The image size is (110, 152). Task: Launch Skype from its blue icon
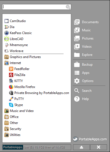(x=11, y=105)
